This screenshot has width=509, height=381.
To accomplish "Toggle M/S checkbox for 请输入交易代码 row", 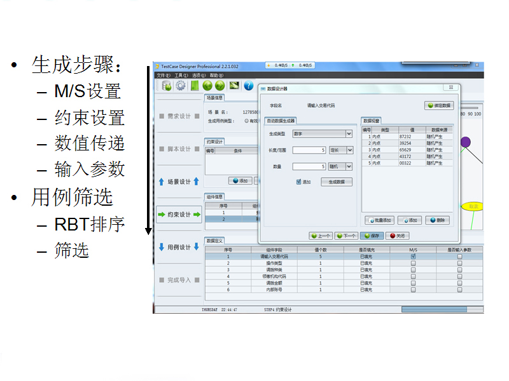I will pos(413,257).
